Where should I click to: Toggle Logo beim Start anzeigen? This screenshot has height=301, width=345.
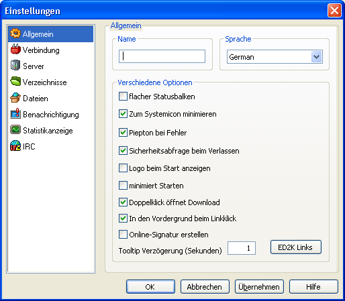tap(123, 168)
